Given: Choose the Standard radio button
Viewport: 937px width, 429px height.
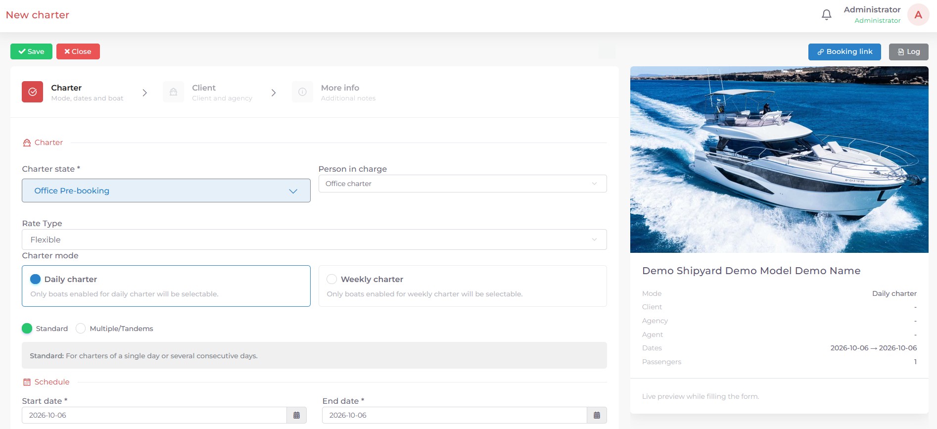Looking at the screenshot, I should (x=27, y=329).
